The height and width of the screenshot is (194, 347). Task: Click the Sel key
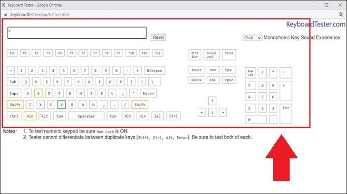157,116
